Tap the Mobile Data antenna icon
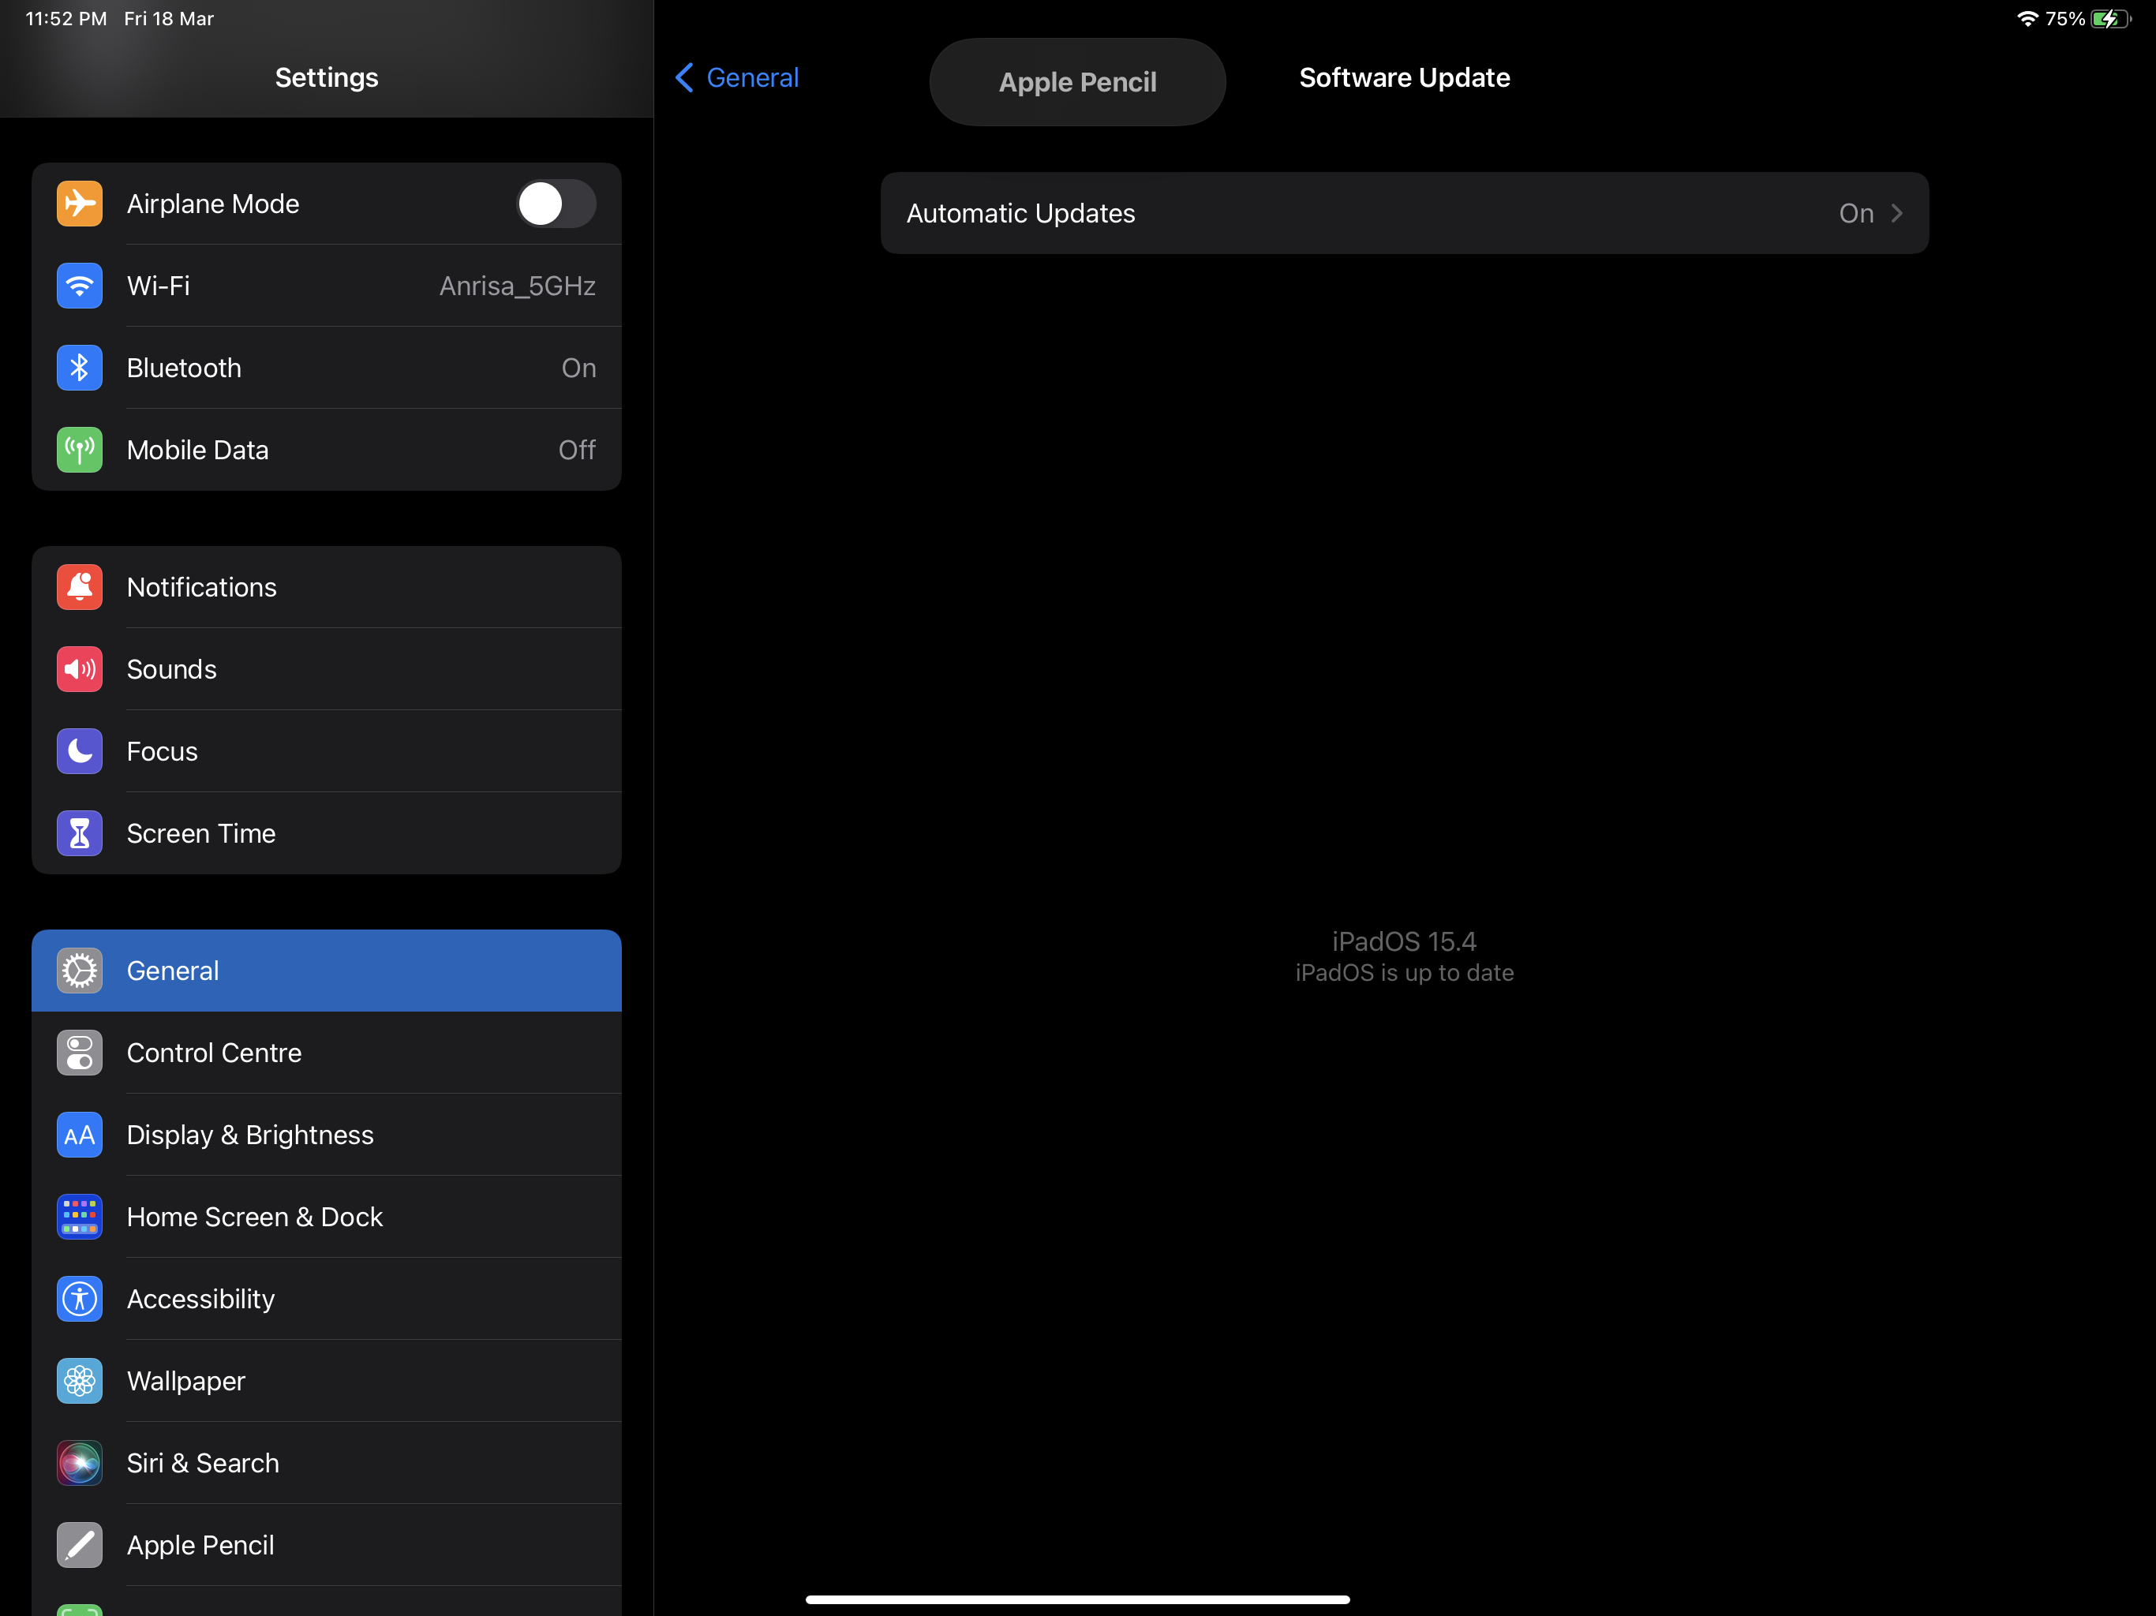Screen dimensions: 2156x1616 [x=79, y=449]
